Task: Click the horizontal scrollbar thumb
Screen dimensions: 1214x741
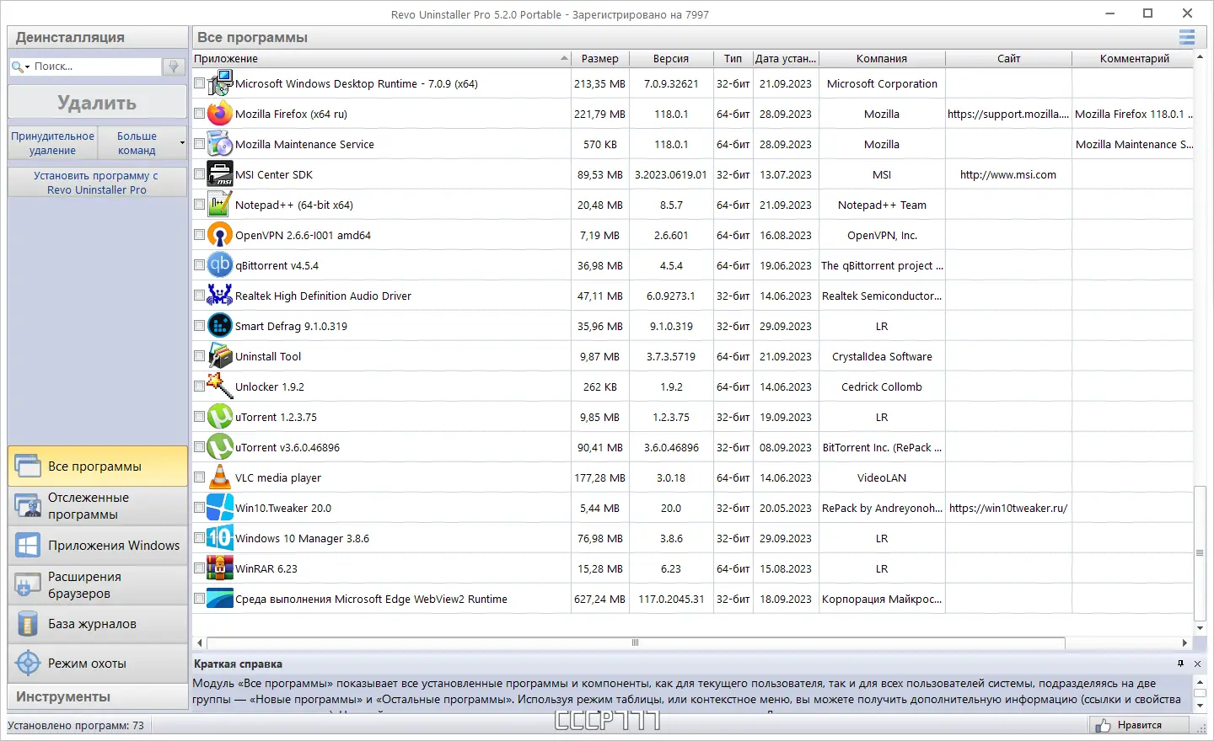Action: [x=636, y=642]
